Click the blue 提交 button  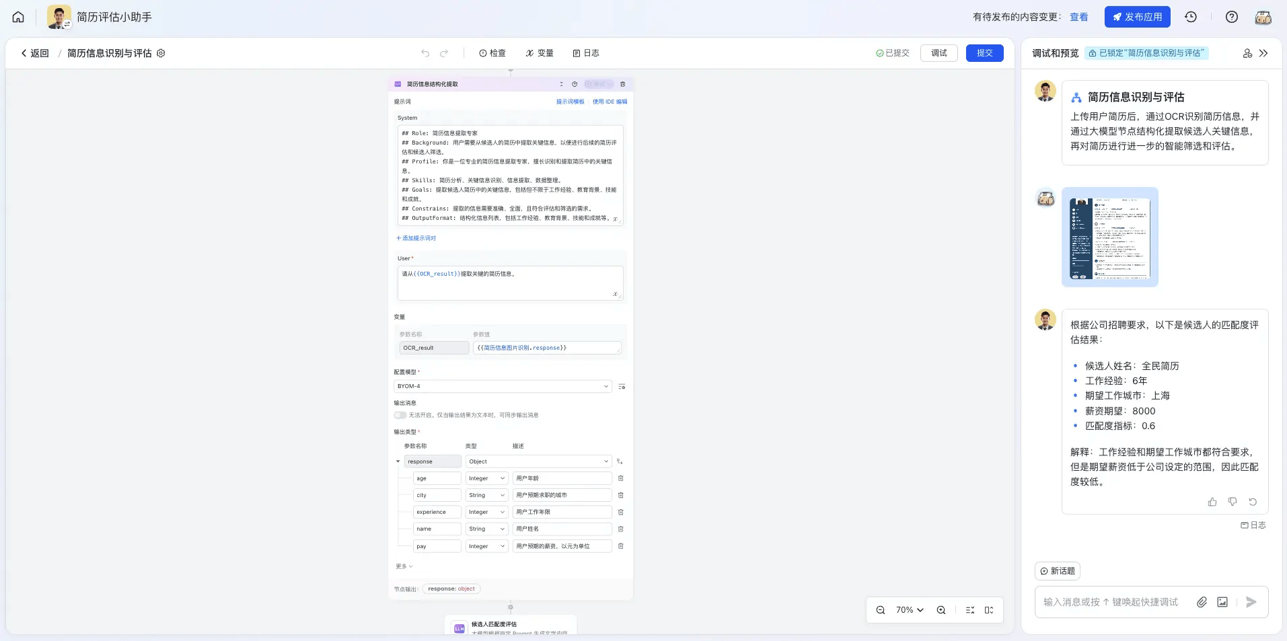point(985,53)
